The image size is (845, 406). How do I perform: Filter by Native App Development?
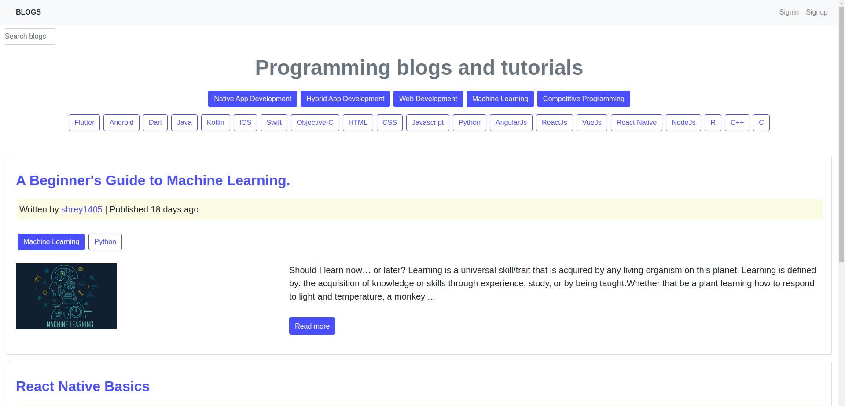[x=253, y=99]
